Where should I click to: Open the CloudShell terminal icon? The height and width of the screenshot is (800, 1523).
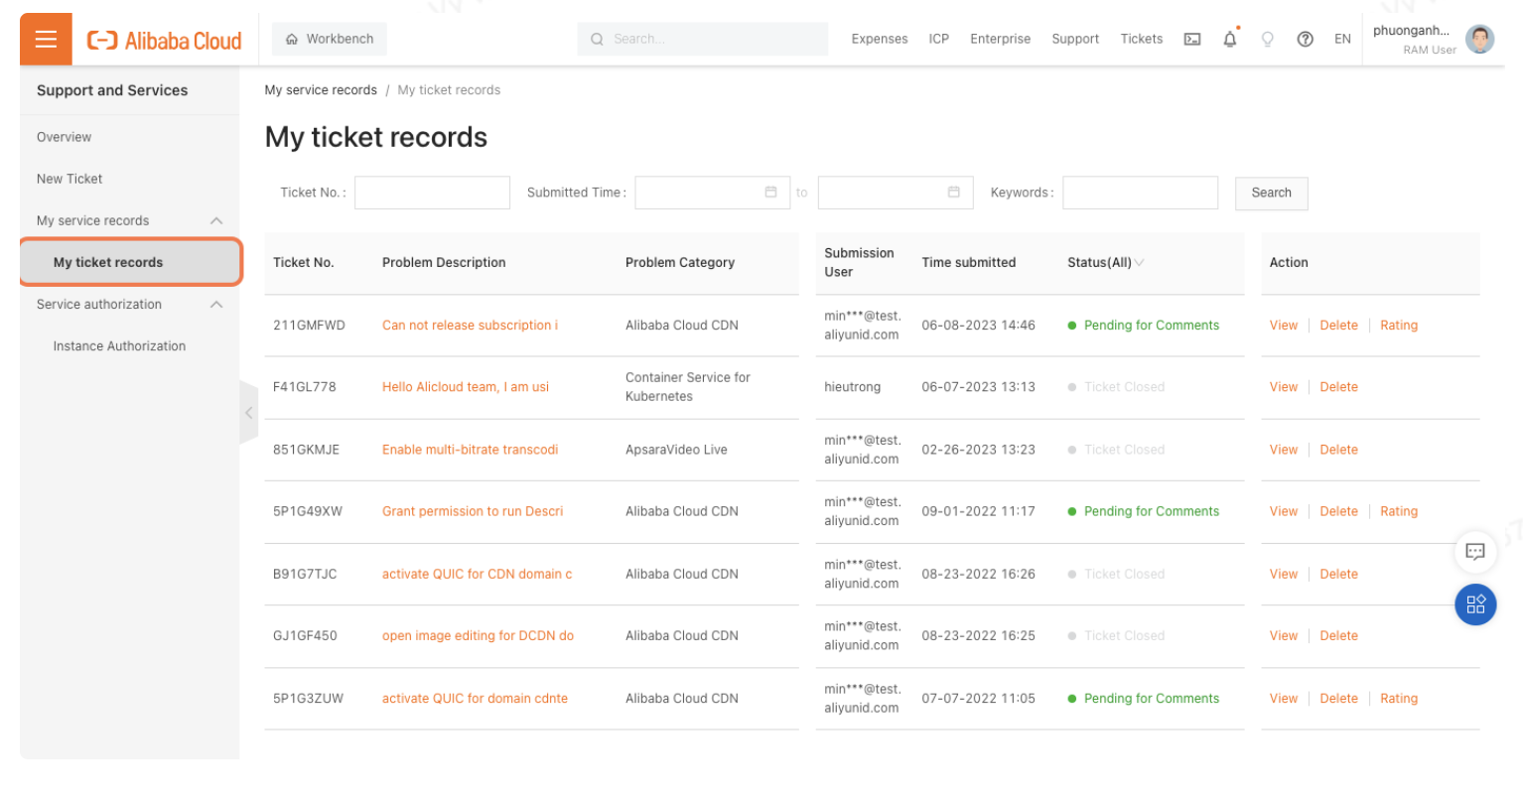1191,39
